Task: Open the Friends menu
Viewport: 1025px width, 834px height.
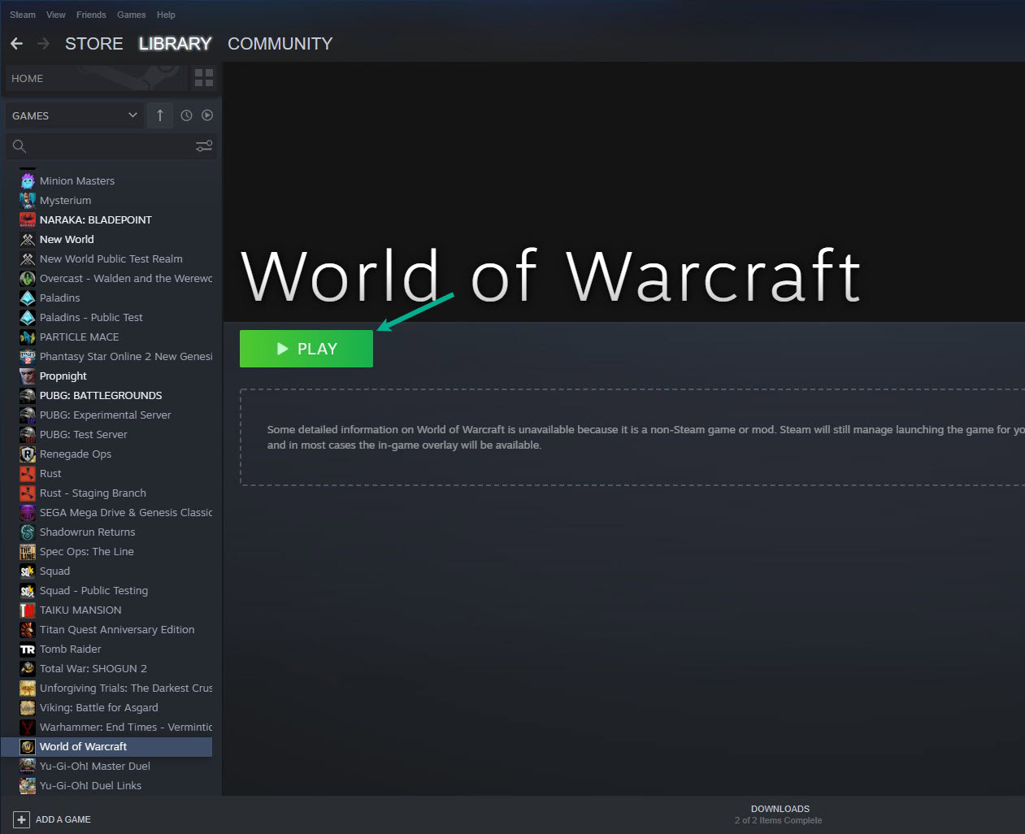Action: [91, 15]
